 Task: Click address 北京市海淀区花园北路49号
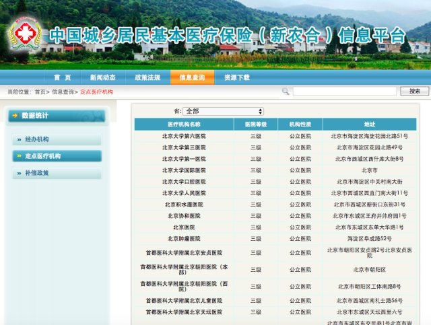(370, 147)
